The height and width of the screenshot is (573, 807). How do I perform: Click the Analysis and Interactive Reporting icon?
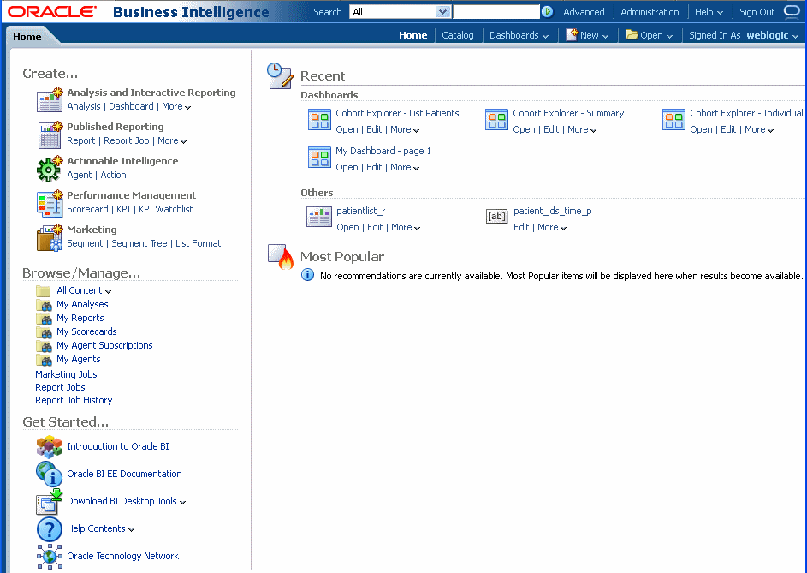click(50, 99)
